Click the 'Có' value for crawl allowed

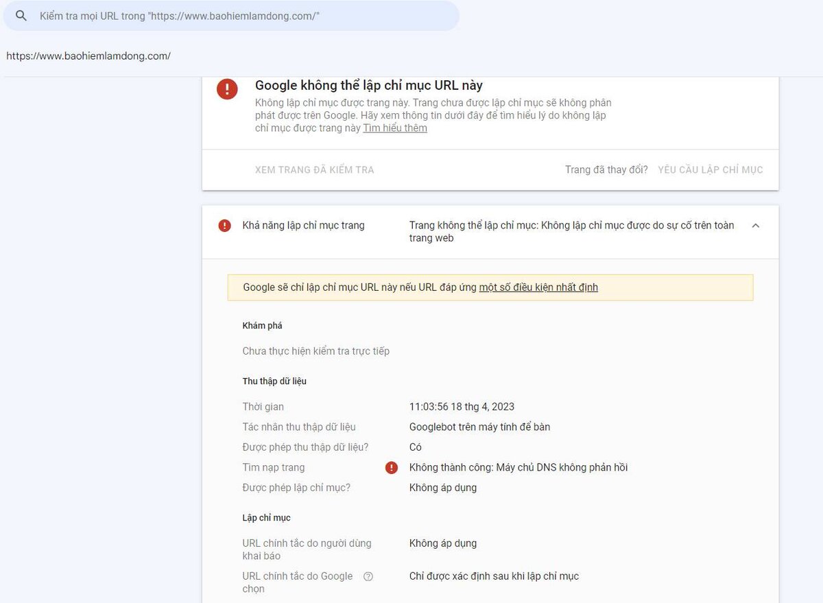coord(416,447)
